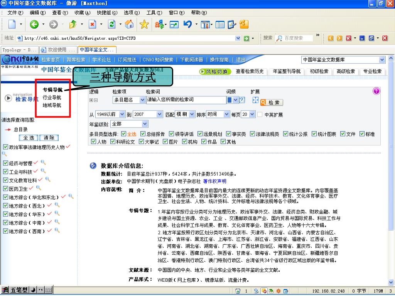
Task: Select 行业导航 navigation link
Action: click(52, 98)
